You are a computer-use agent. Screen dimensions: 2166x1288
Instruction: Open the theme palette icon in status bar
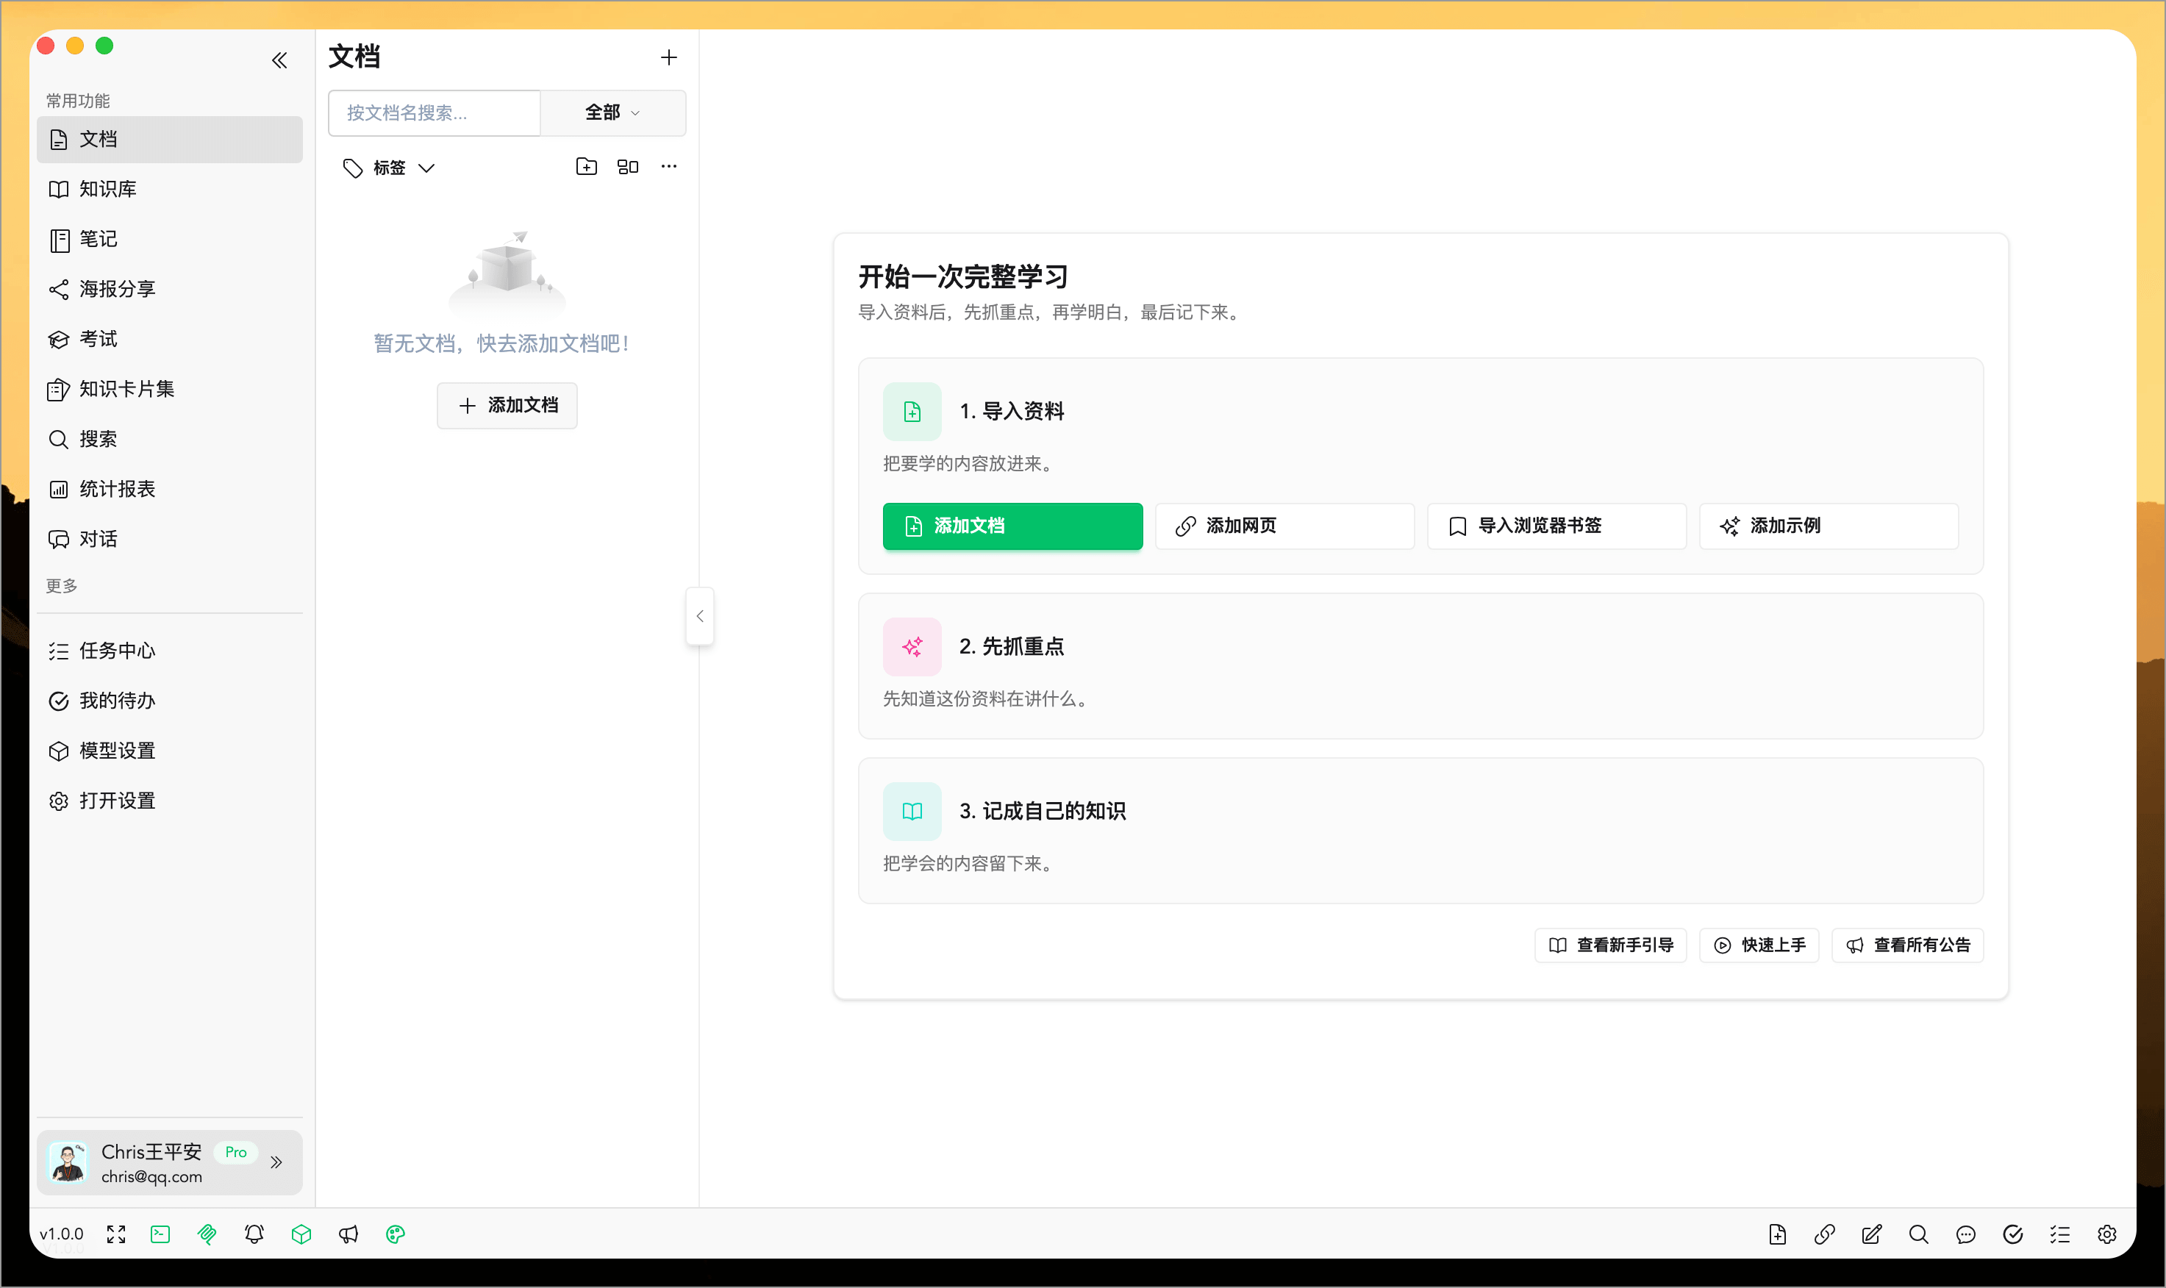[396, 1234]
